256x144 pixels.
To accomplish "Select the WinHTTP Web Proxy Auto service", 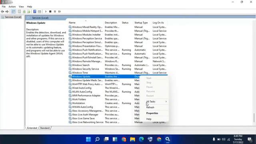I will (104, 84).
